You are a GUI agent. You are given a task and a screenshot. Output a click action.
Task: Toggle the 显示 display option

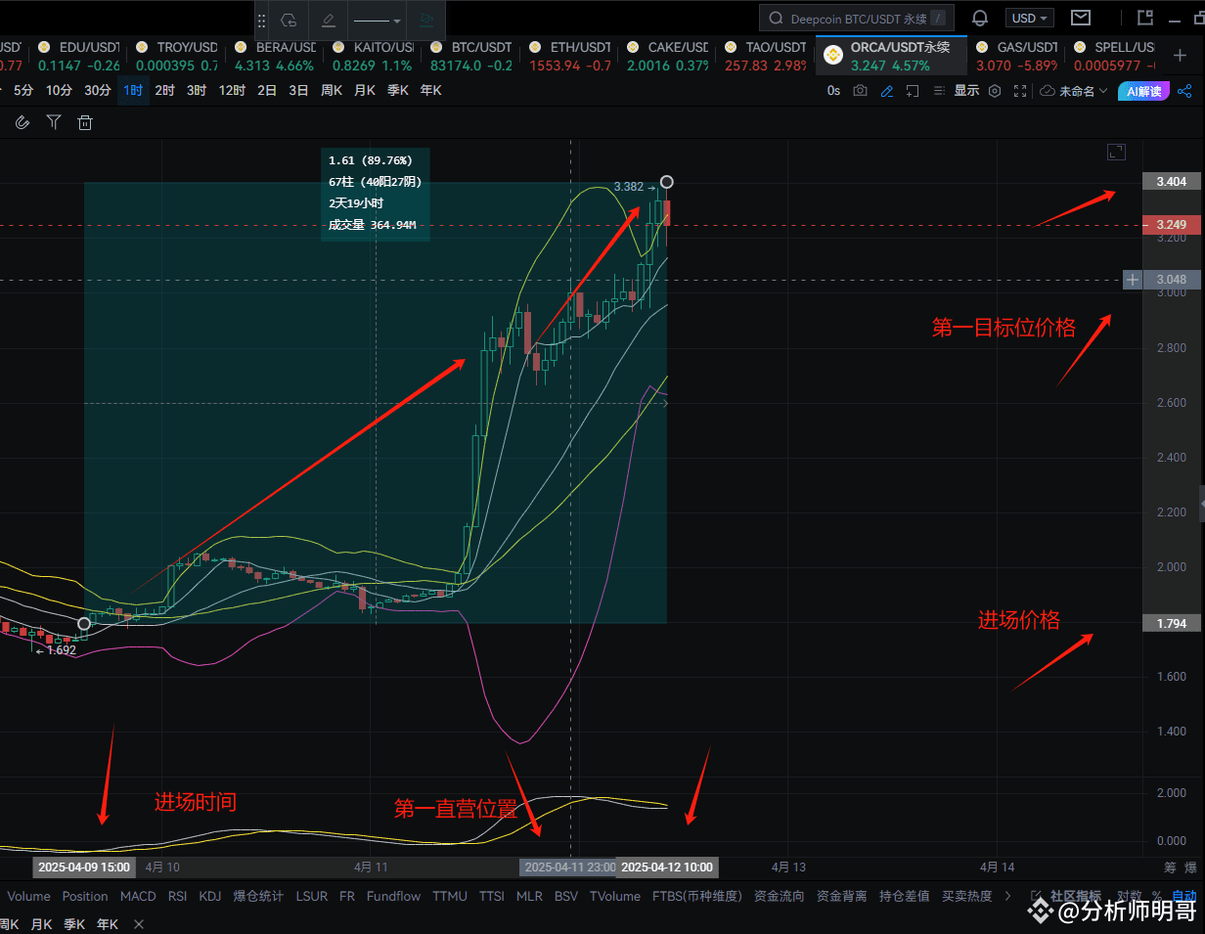click(x=966, y=90)
